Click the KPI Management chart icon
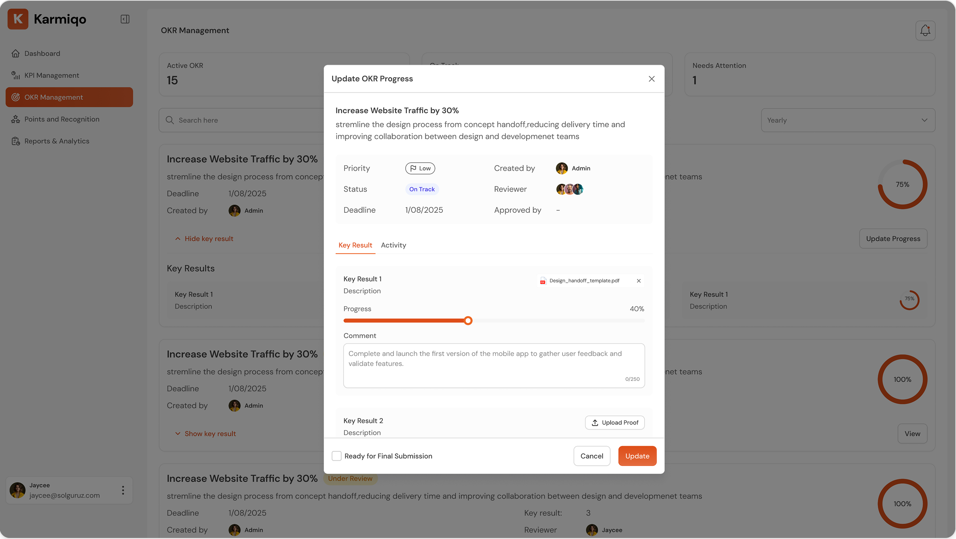Screen dimensions: 956x539 click(15, 75)
